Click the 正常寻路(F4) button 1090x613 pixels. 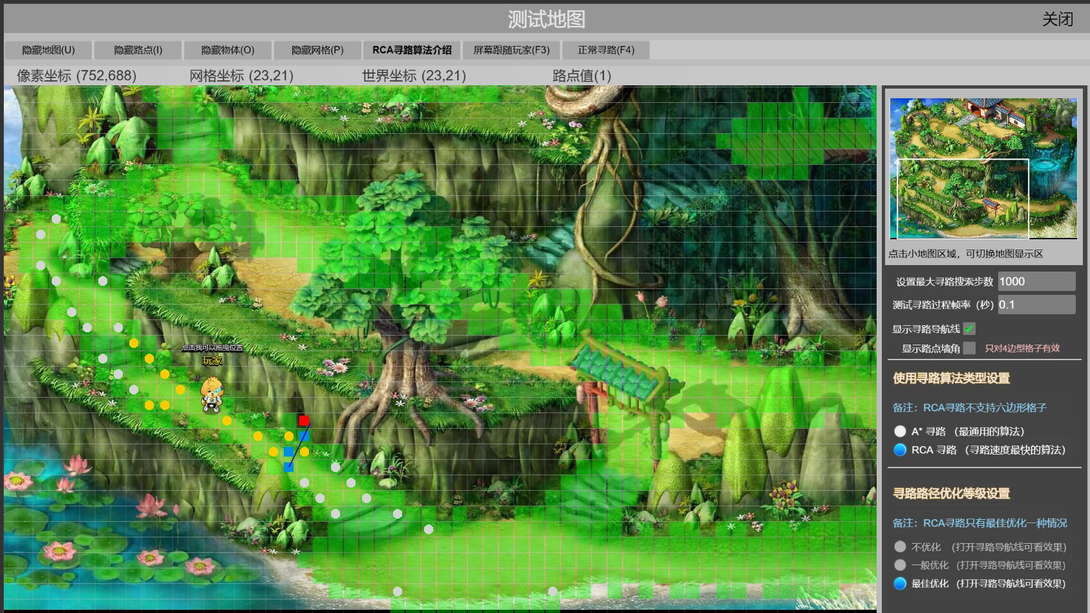606,50
